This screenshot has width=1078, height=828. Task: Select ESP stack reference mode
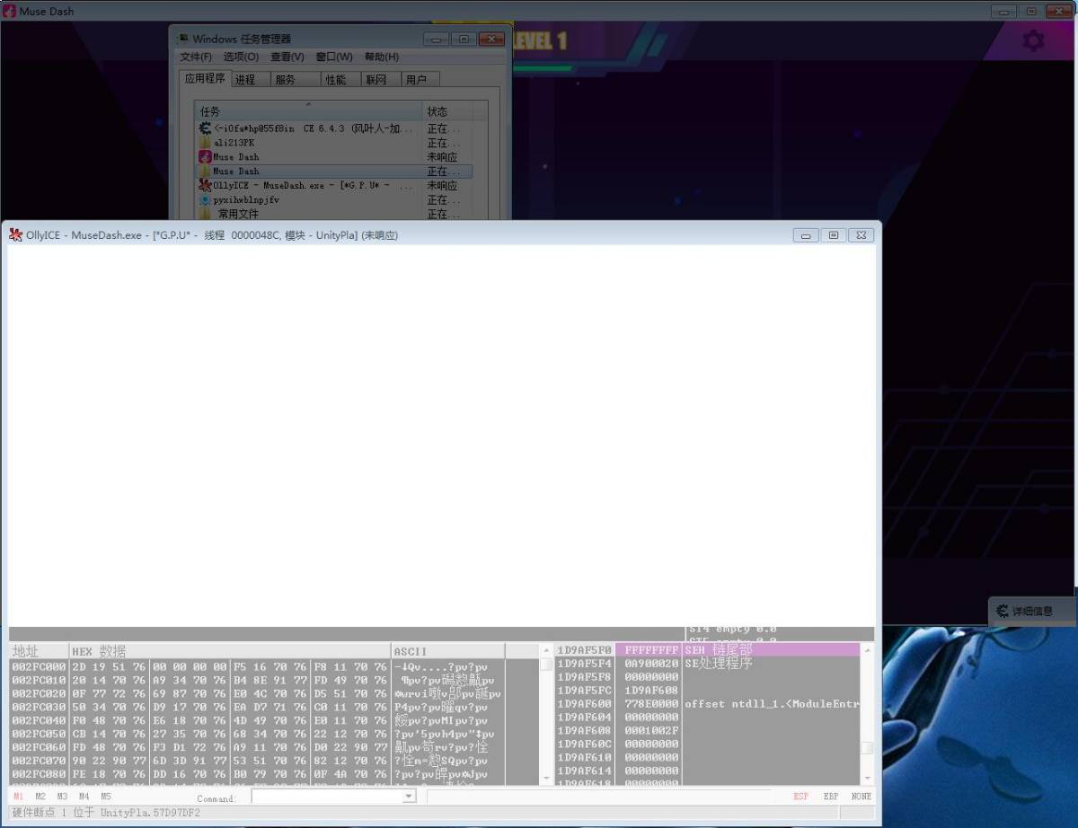tap(800, 797)
